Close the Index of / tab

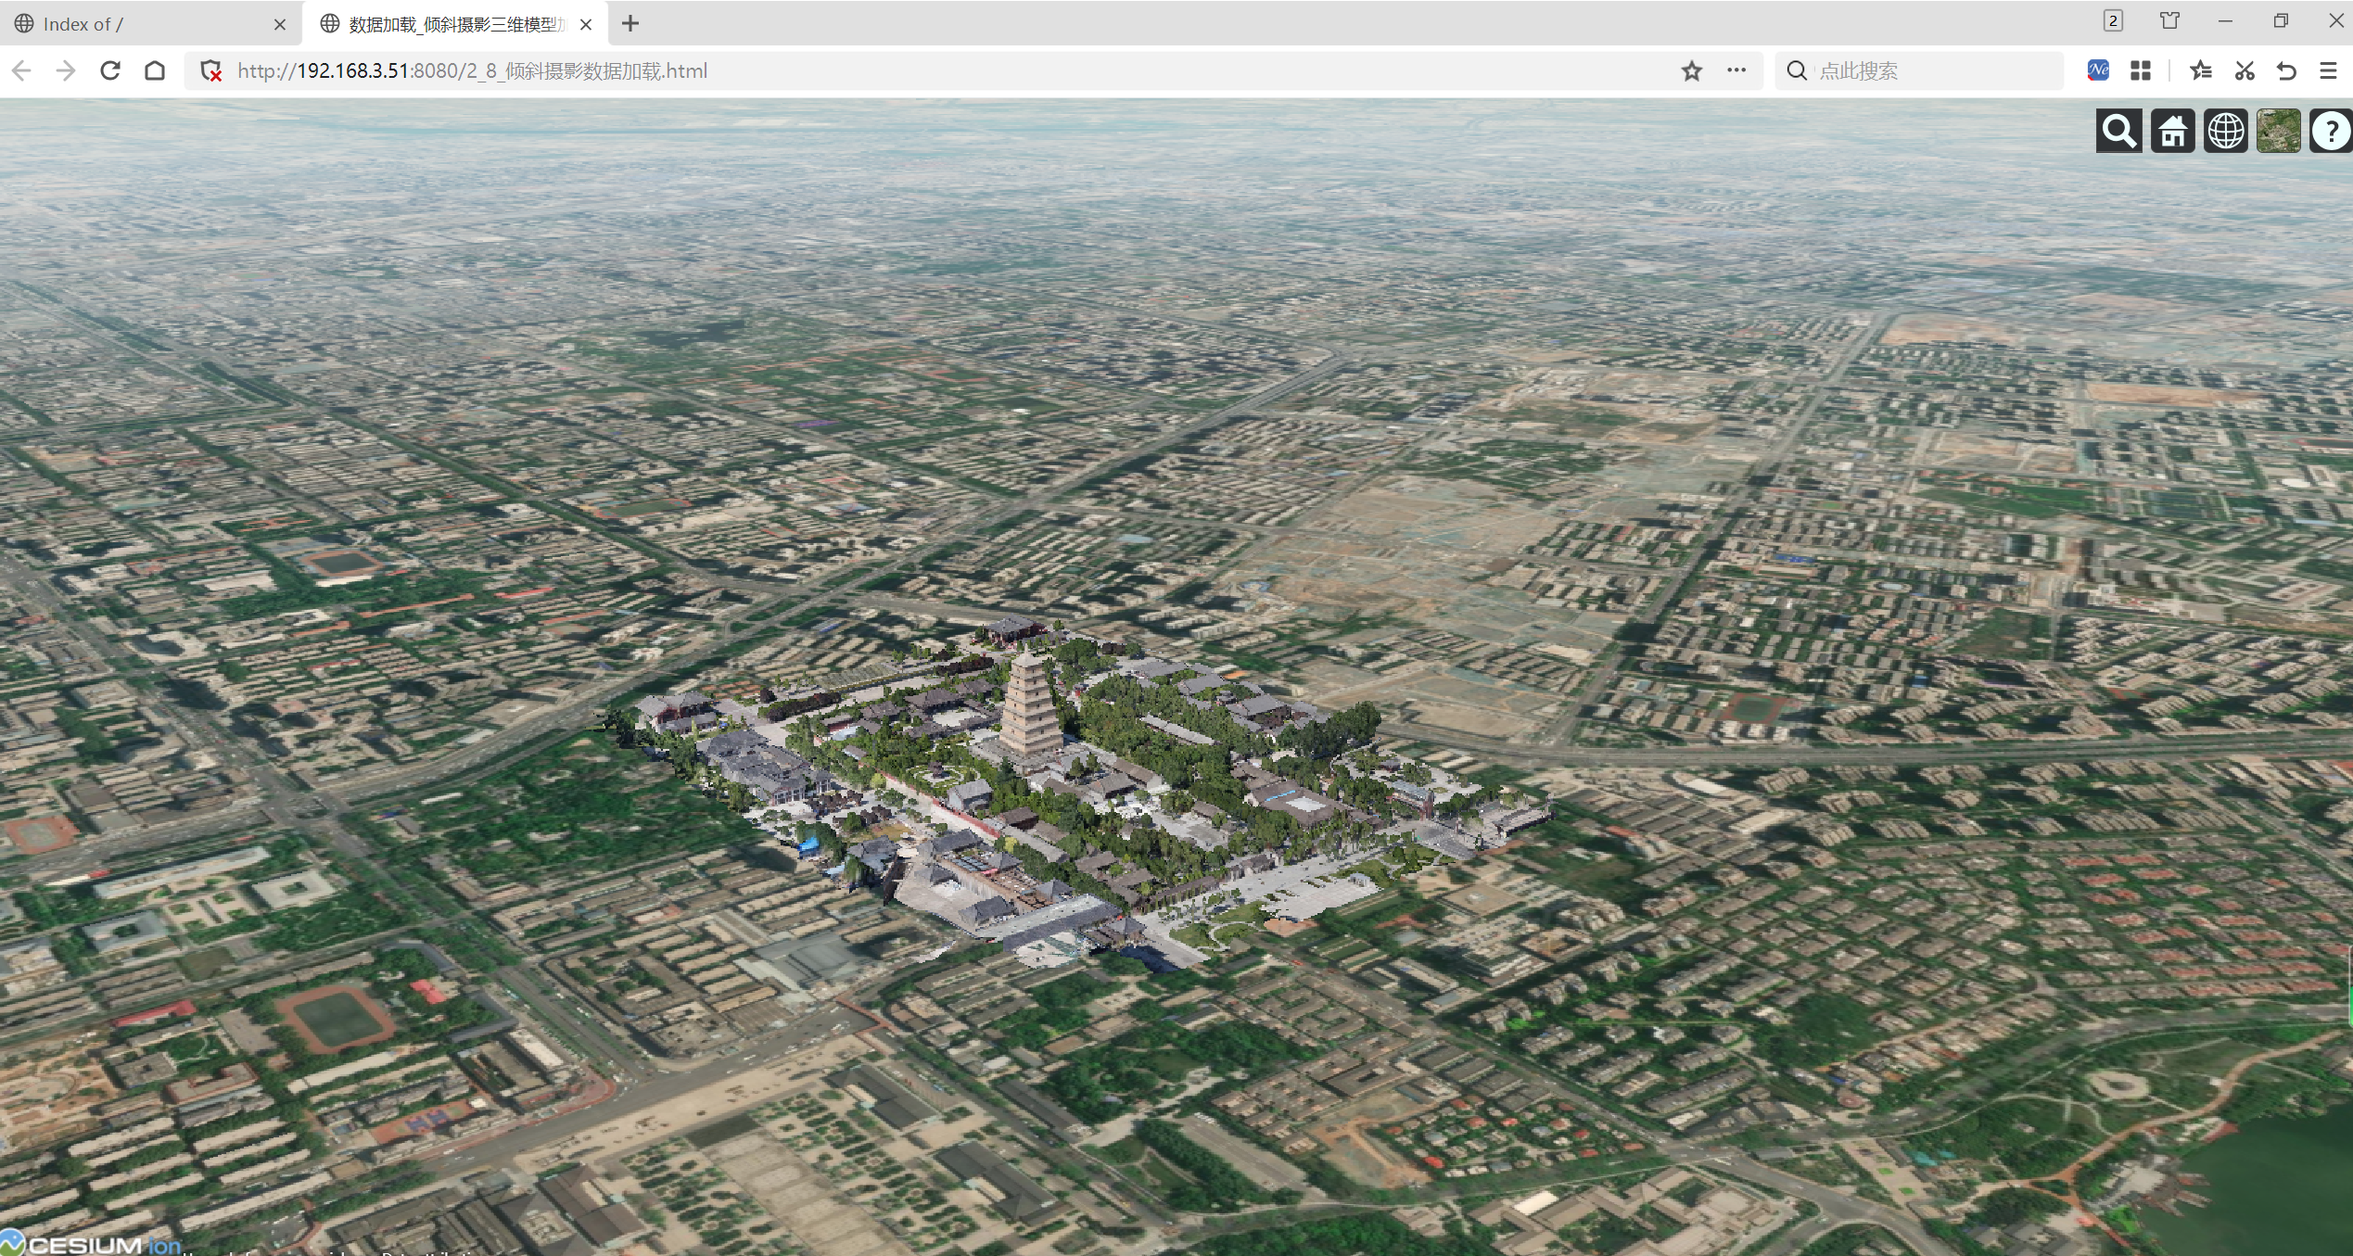point(280,25)
